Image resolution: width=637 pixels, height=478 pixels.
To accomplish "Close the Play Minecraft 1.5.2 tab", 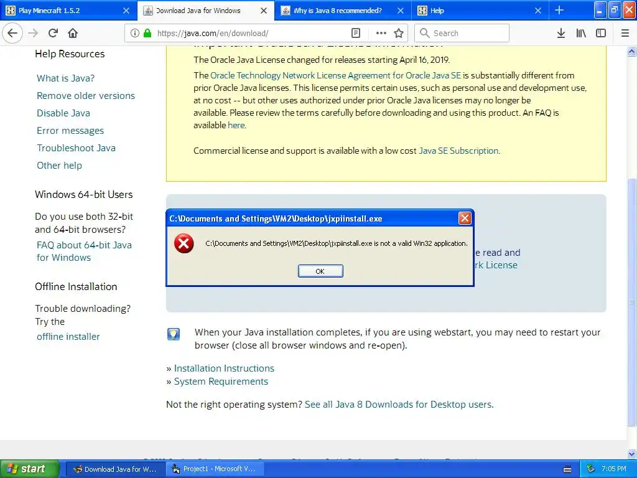I will pyautogui.click(x=126, y=11).
